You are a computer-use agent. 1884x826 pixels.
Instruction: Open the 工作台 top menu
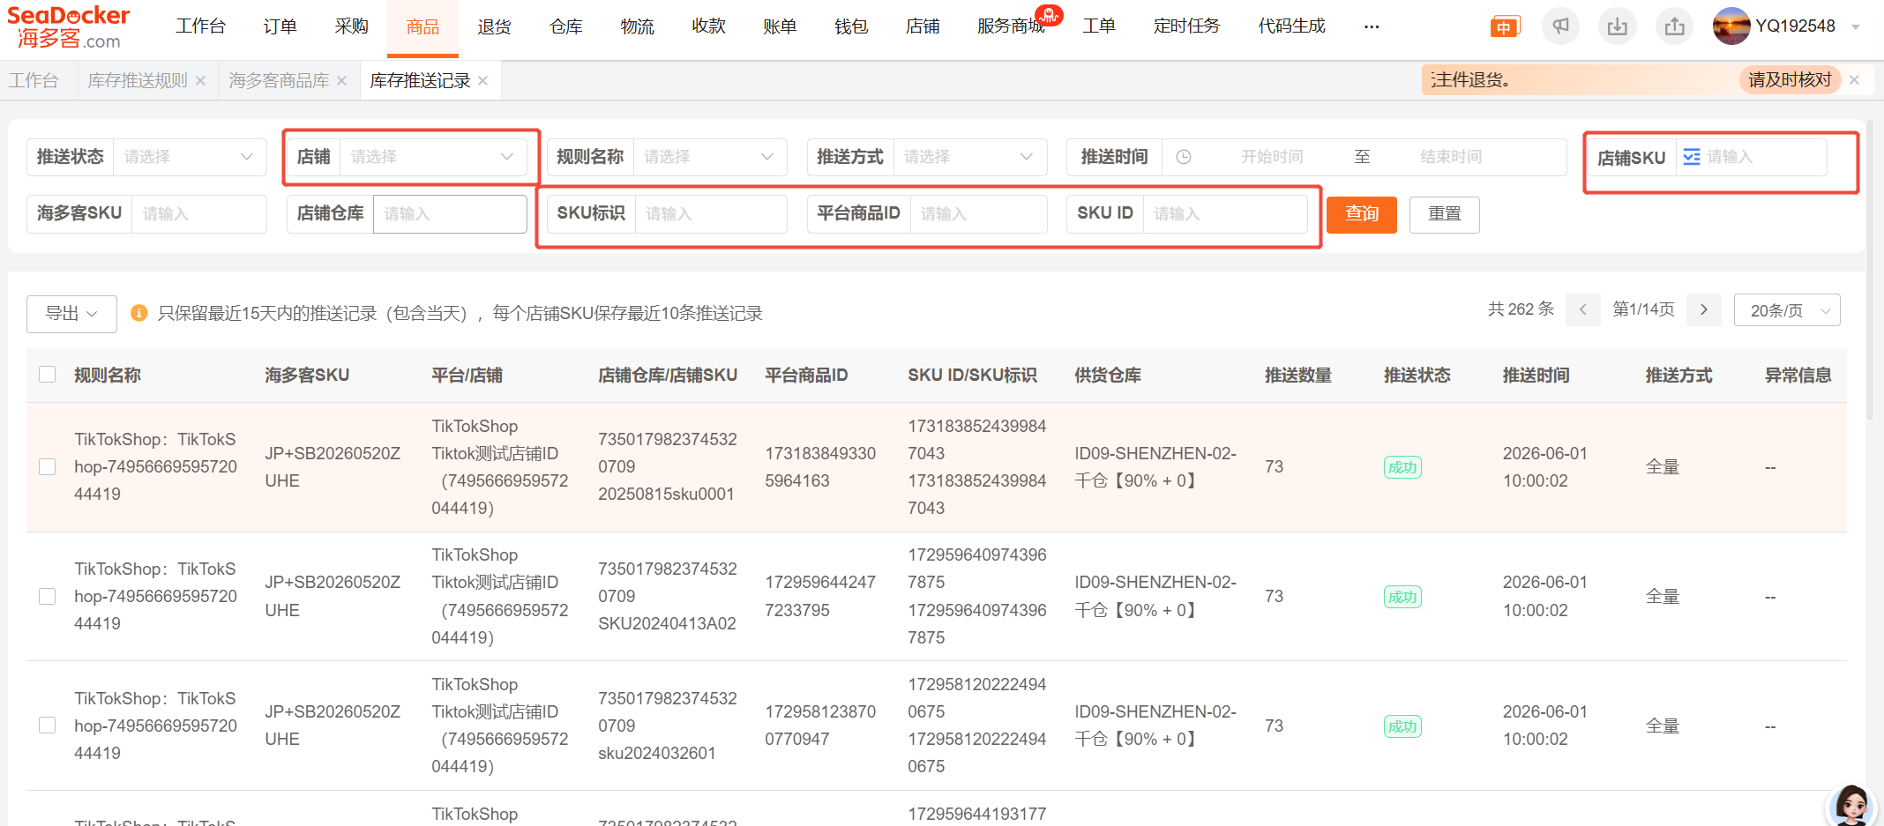pos(200,26)
